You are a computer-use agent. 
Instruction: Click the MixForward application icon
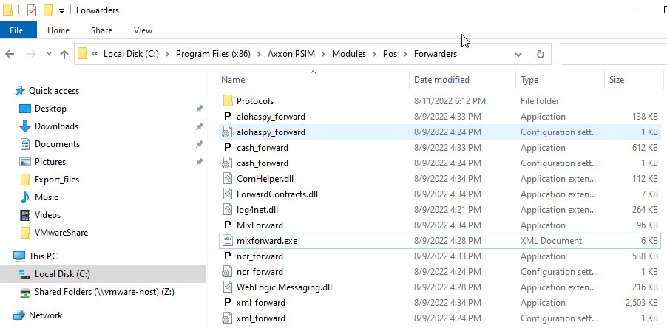click(228, 225)
